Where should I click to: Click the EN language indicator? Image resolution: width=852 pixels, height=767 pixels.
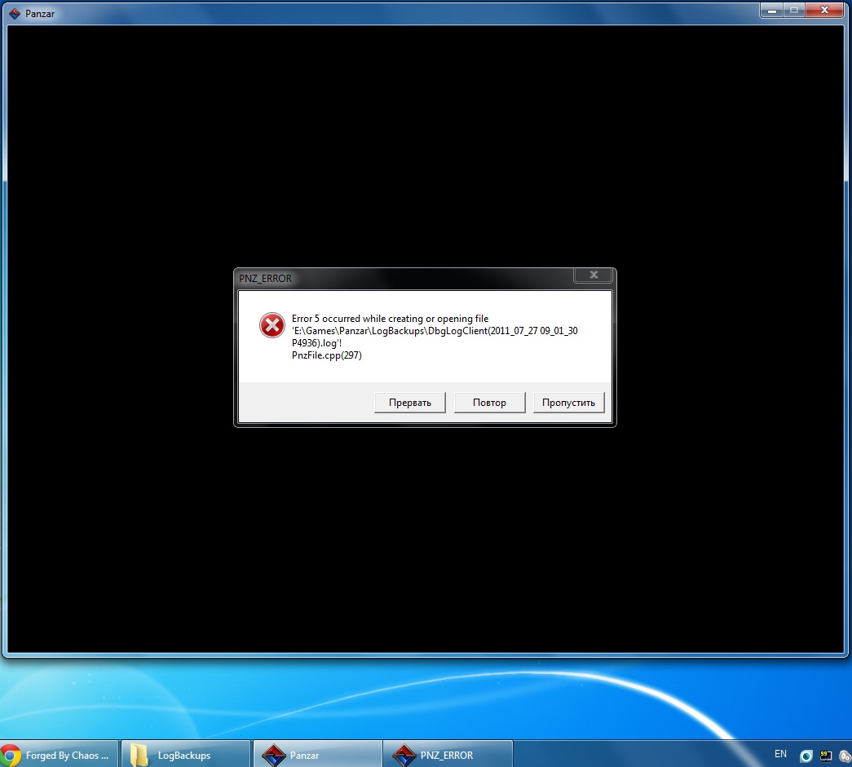(780, 754)
